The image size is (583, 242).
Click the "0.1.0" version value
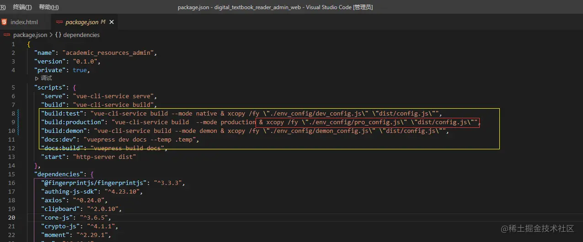coord(86,61)
